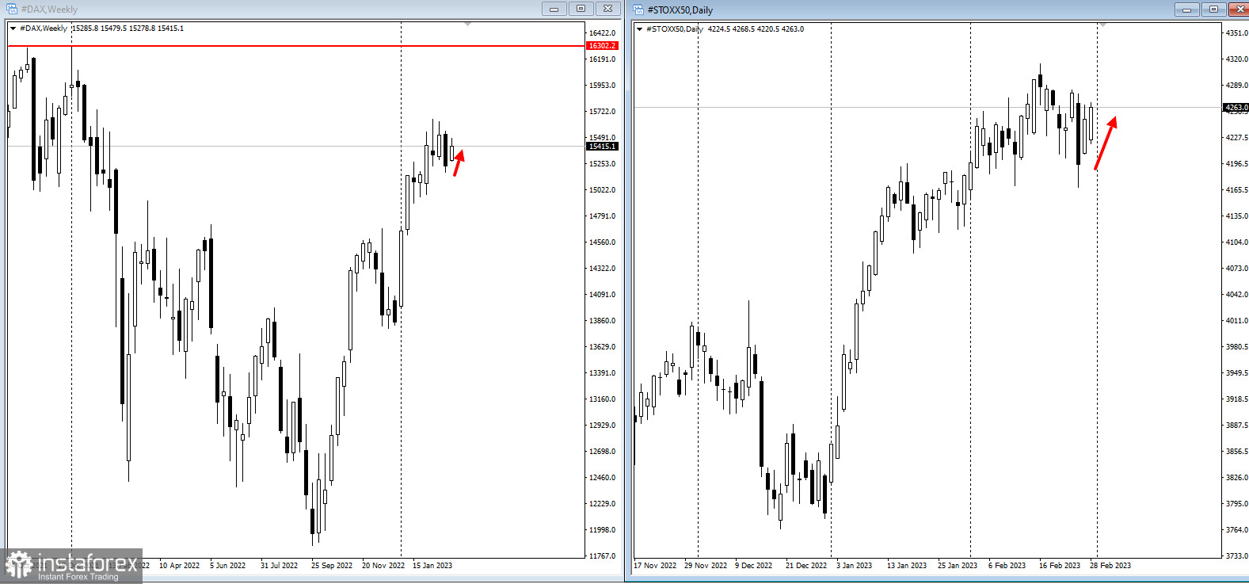The image size is (1249, 584).
Task: Click the 15953.0 price on DAX axis
Action: click(x=602, y=86)
